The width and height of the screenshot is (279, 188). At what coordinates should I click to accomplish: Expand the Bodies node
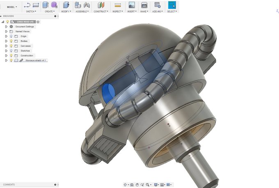tap(7, 41)
